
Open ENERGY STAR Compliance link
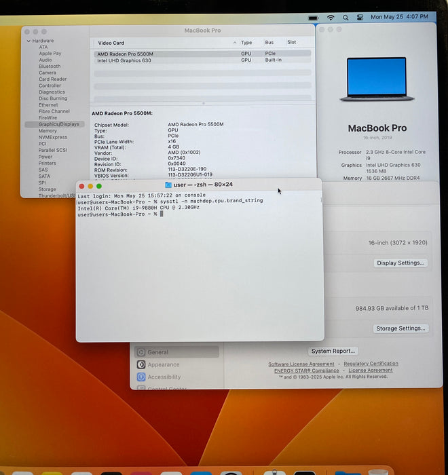coord(306,370)
